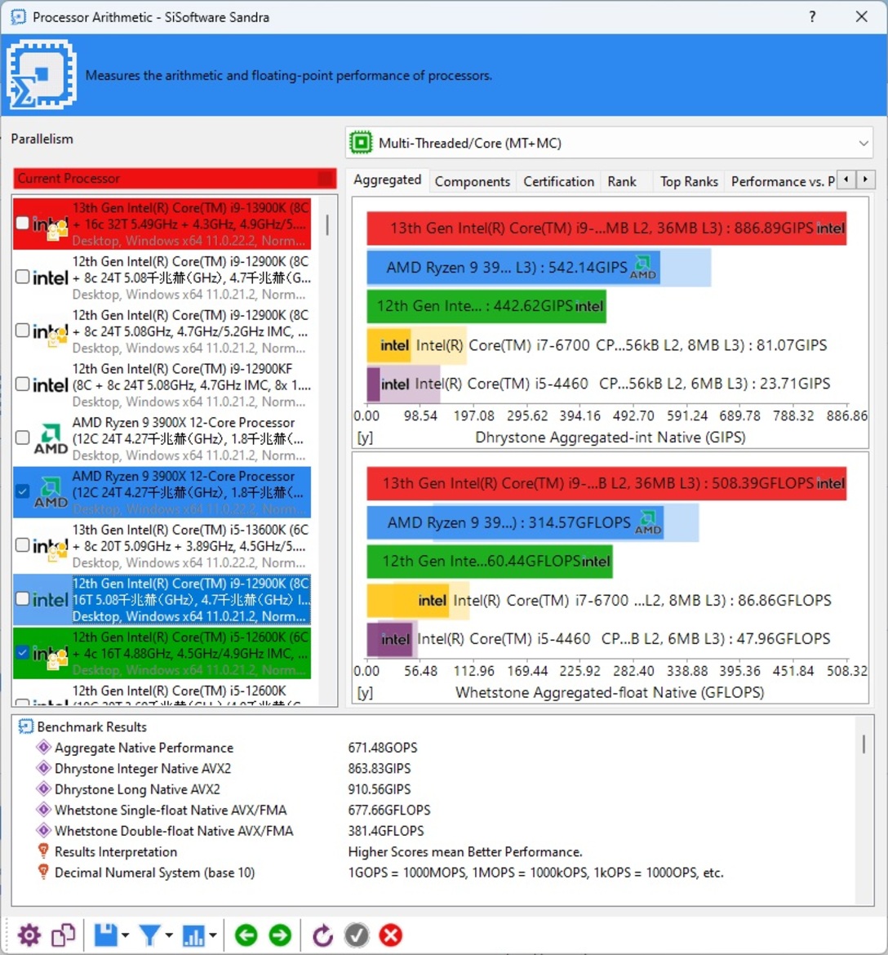The image size is (888, 955).
Task: Tick the i5-13600K checkbox
Action: click(x=23, y=544)
